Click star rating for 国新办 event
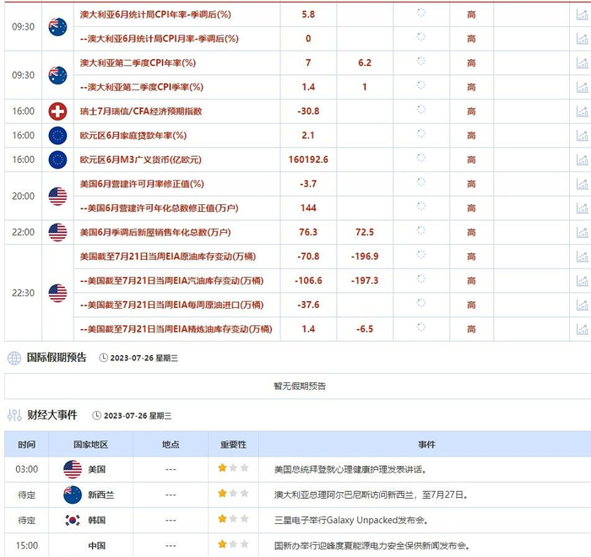This screenshot has width=591, height=557. coord(233,544)
